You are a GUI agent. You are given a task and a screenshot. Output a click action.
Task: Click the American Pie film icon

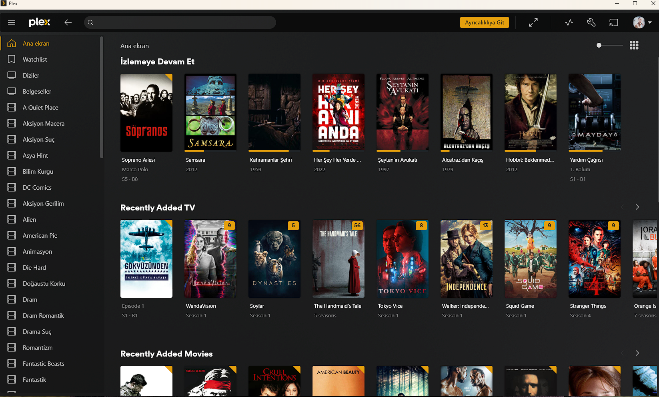(x=12, y=235)
